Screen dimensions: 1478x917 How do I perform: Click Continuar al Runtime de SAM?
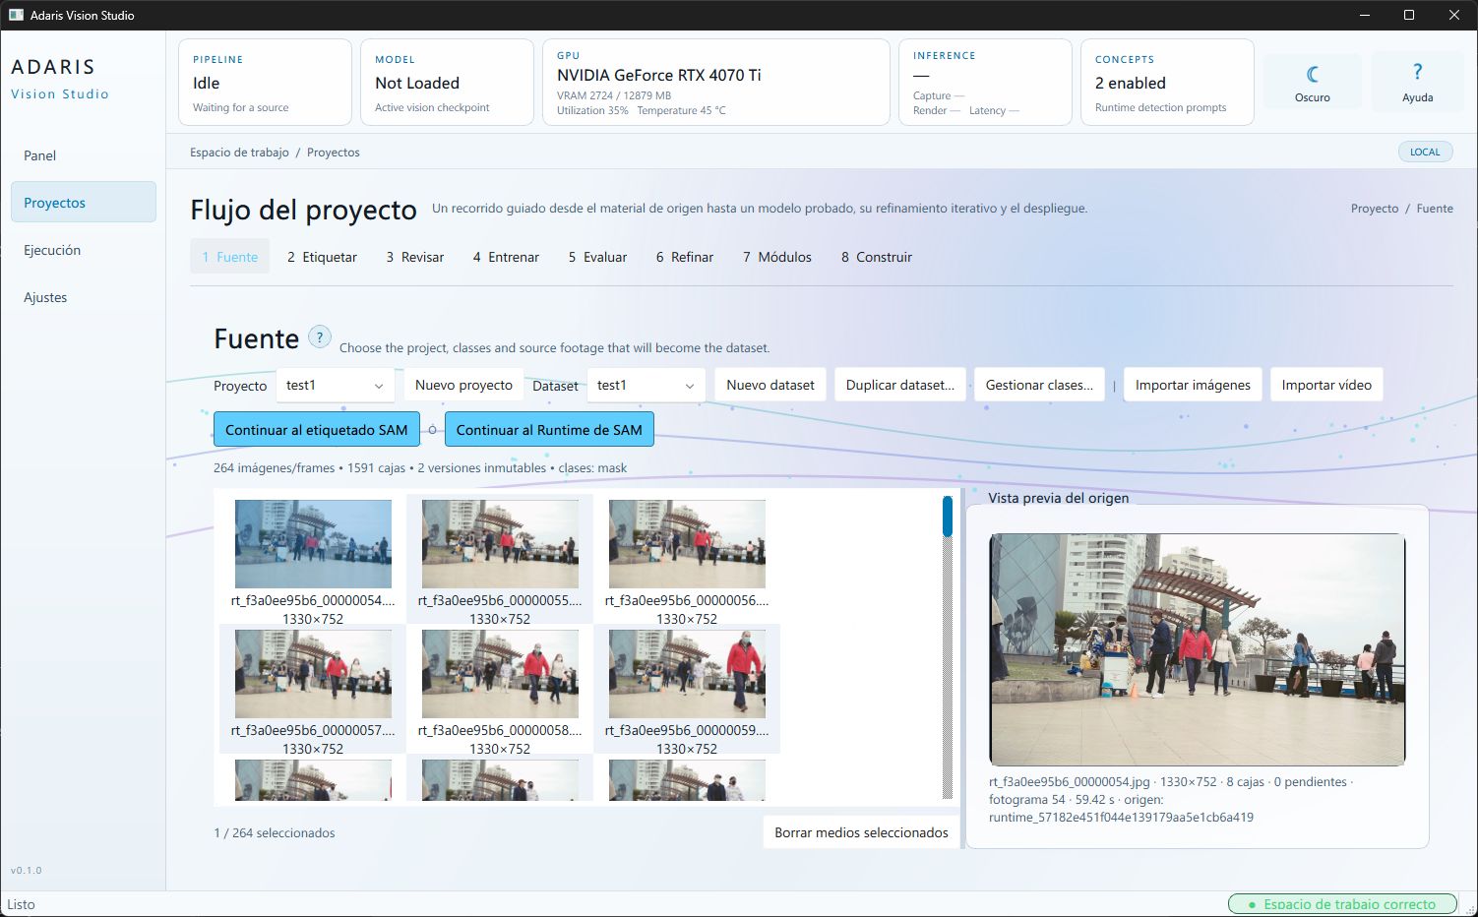coord(549,430)
